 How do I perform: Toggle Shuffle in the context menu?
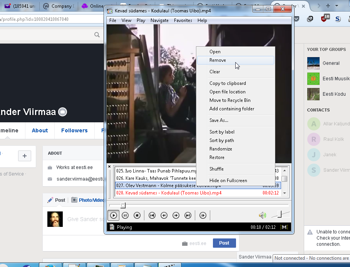tap(216, 169)
